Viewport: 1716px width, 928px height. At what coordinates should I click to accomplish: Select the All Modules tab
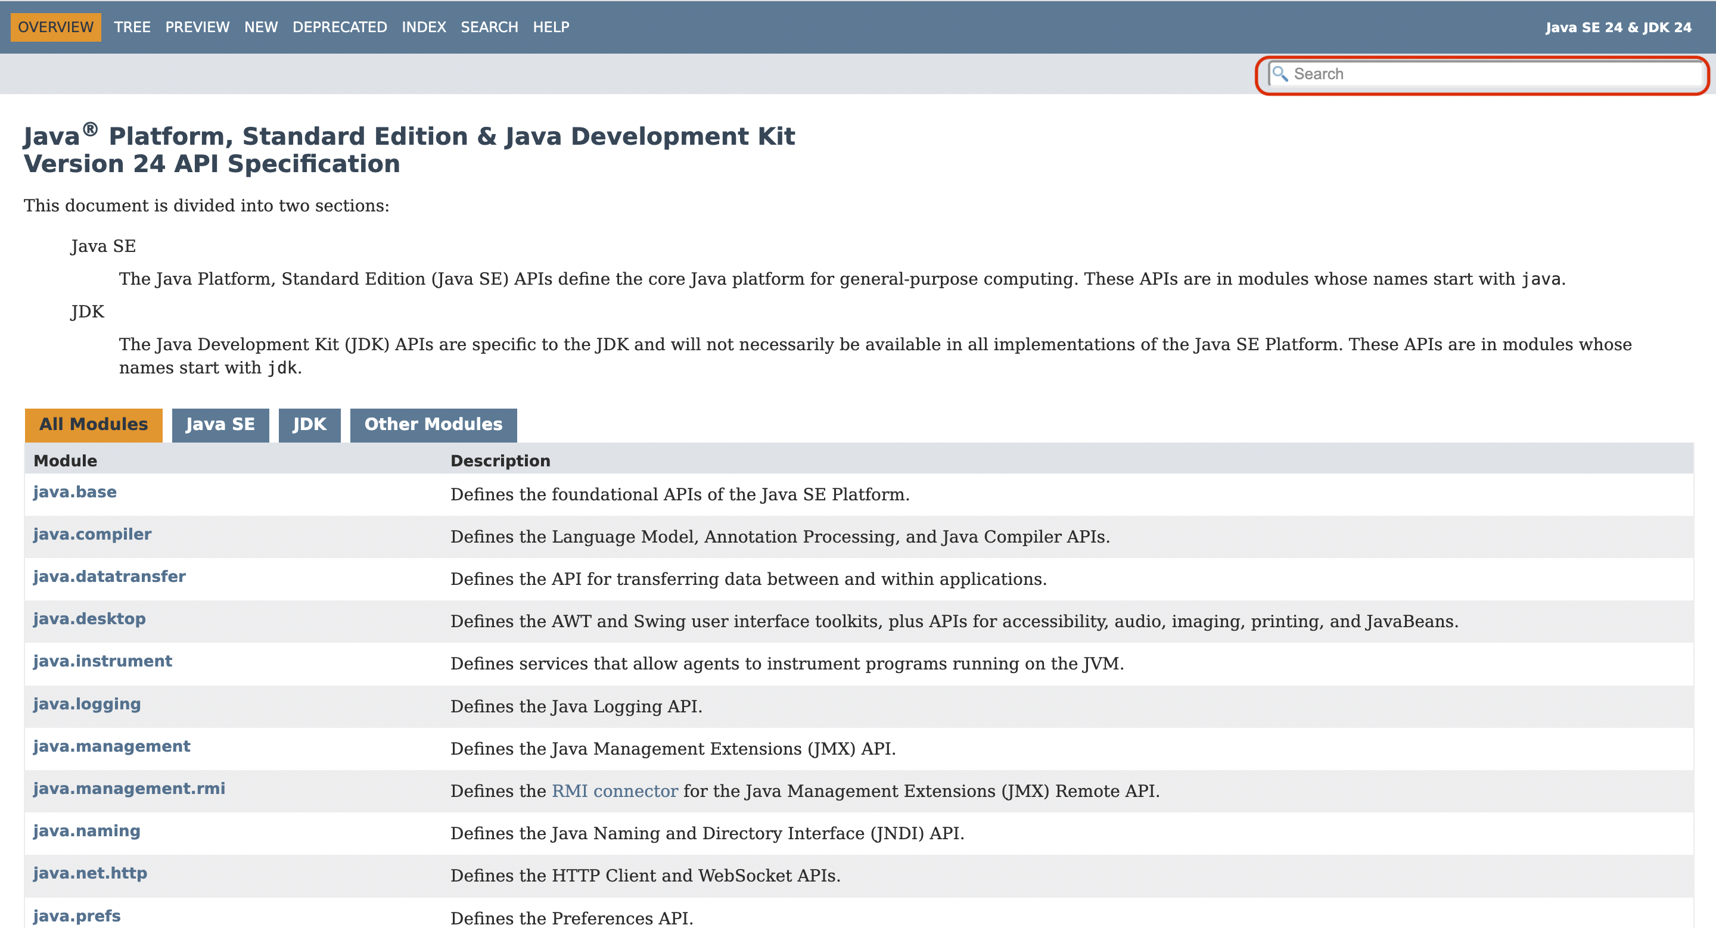(94, 424)
